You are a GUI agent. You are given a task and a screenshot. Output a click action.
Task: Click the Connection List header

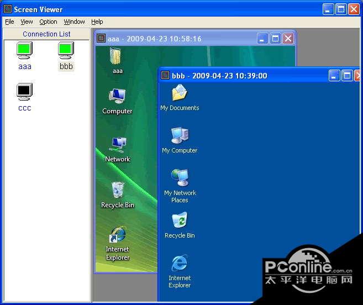[46, 34]
